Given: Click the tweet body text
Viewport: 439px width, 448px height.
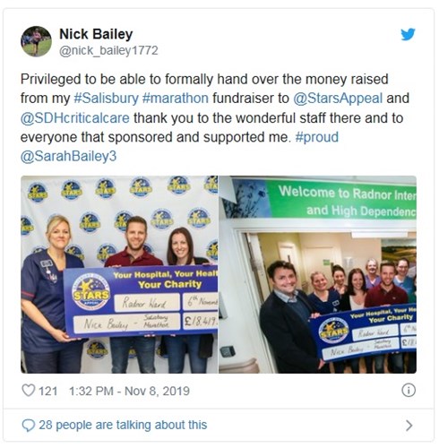Looking at the screenshot, I should click(x=215, y=117).
